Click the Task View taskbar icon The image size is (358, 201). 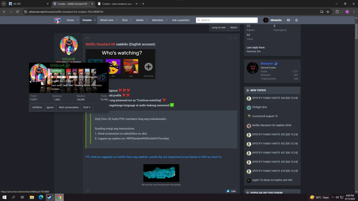(22, 197)
